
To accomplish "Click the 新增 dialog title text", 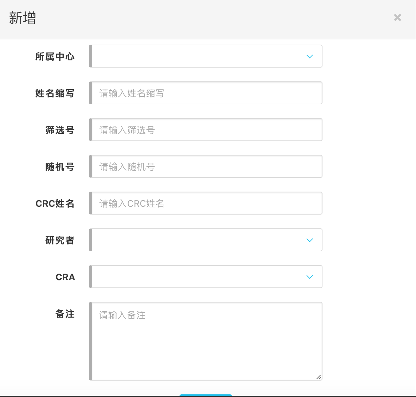I will 22,18.
